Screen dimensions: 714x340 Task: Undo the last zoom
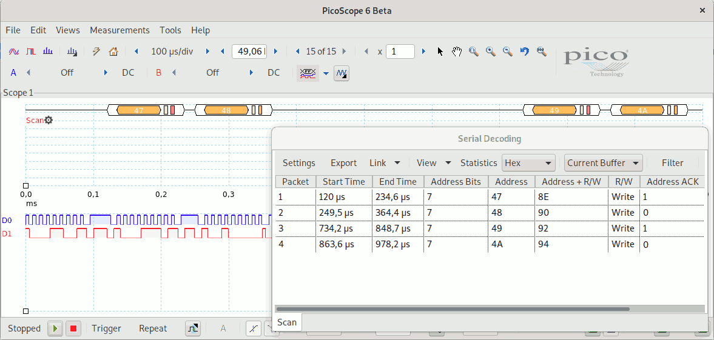click(x=525, y=52)
